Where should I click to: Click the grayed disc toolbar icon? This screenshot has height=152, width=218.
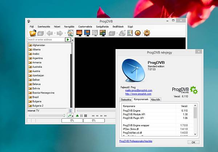pyautogui.click(x=122, y=33)
